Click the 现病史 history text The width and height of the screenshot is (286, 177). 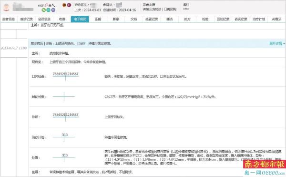[x=78, y=62]
